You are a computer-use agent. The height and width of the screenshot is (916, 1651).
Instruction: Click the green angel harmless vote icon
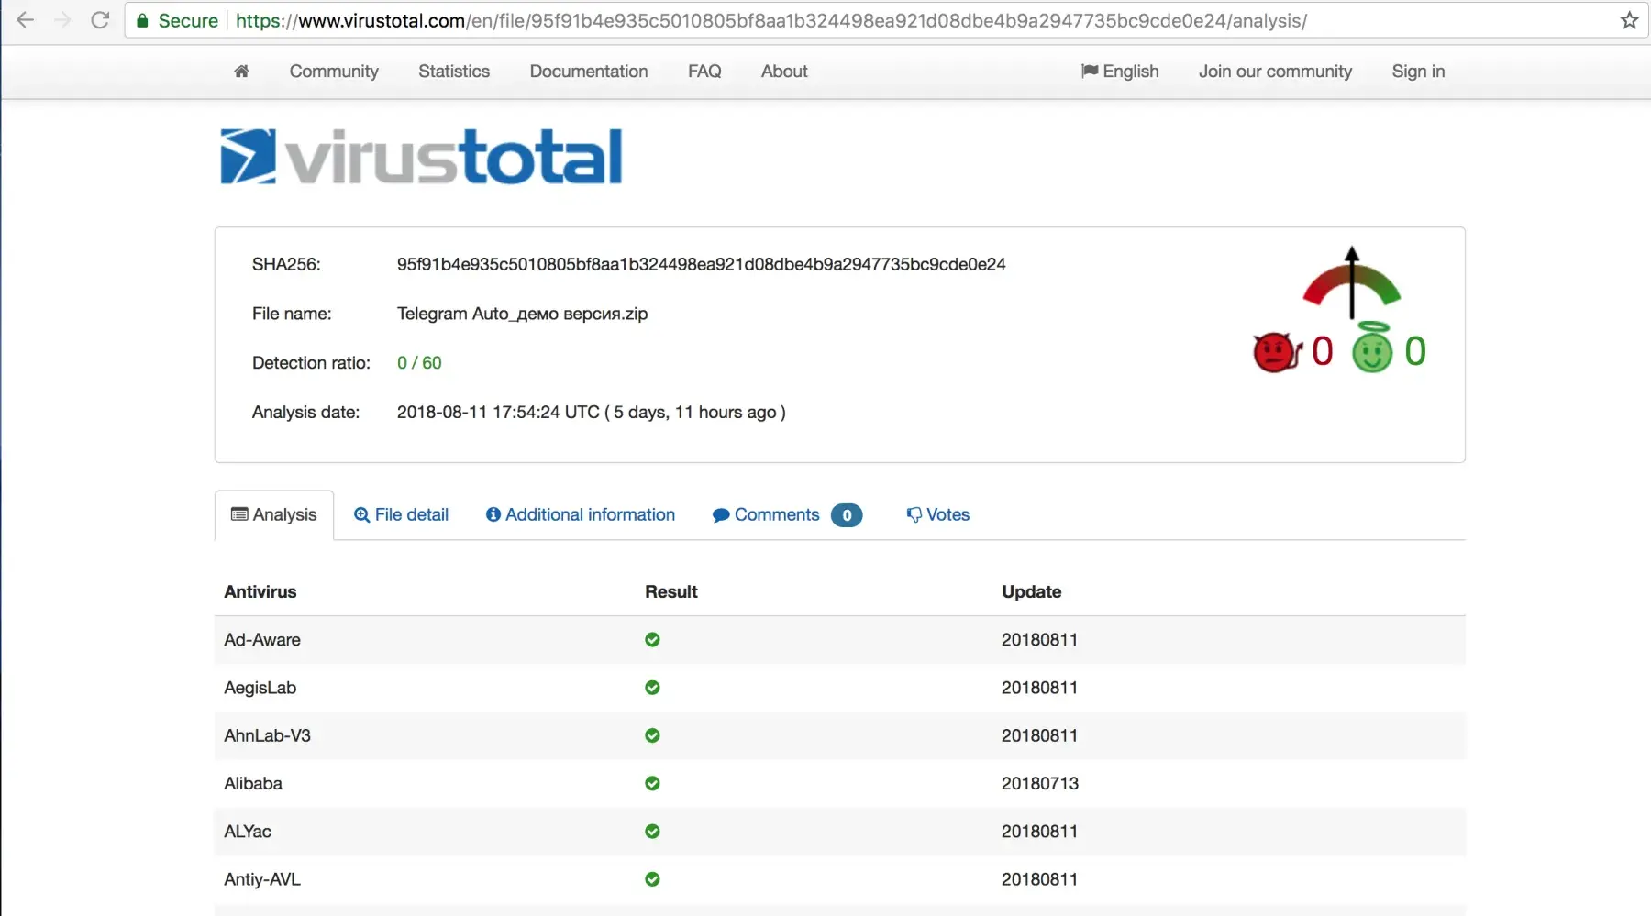pyautogui.click(x=1371, y=350)
